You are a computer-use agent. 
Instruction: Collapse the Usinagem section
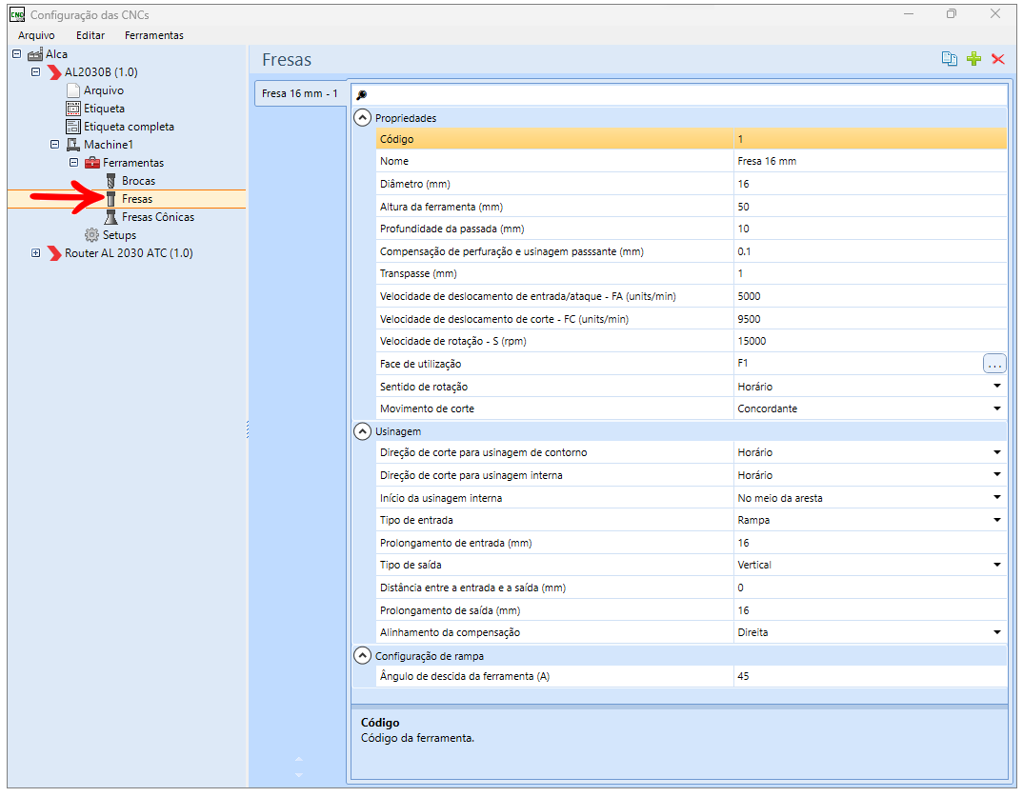point(362,431)
